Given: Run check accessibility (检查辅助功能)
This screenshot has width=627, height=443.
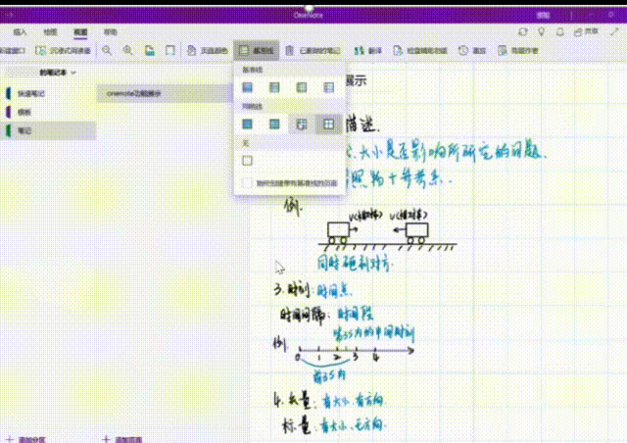Looking at the screenshot, I should [x=420, y=50].
